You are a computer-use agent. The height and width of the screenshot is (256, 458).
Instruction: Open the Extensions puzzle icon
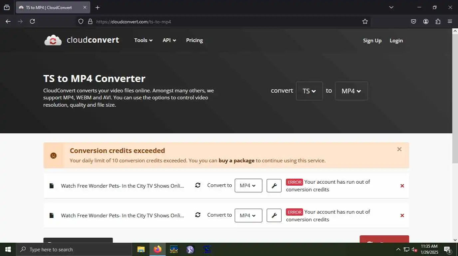(438, 21)
